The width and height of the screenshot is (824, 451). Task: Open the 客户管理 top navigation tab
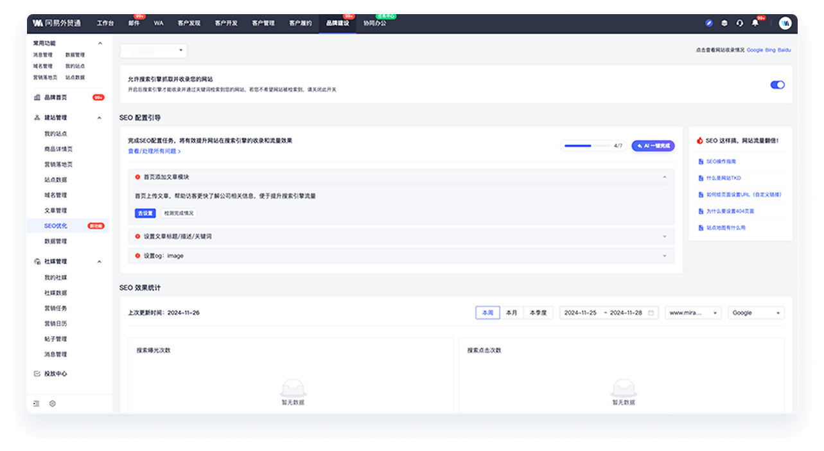click(263, 23)
